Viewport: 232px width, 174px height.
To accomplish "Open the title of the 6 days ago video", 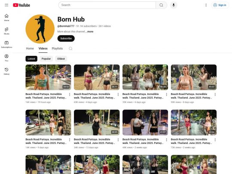I will click(143, 96).
